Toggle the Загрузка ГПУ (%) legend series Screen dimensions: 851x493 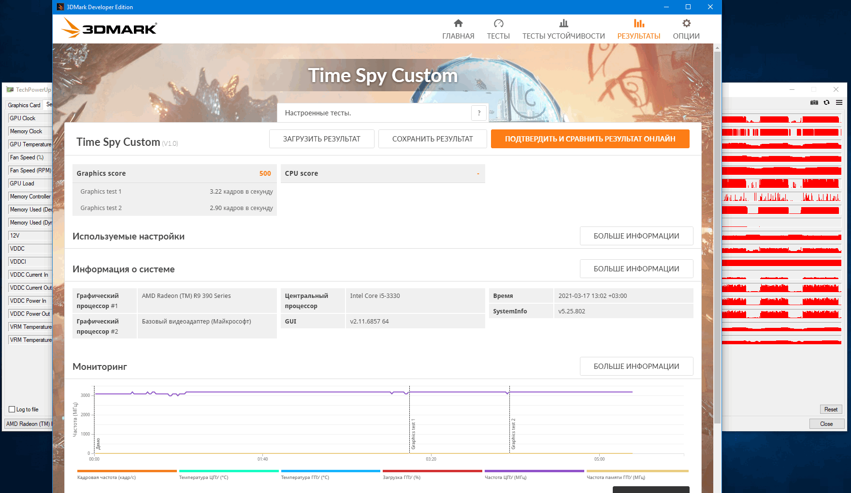pos(433,474)
